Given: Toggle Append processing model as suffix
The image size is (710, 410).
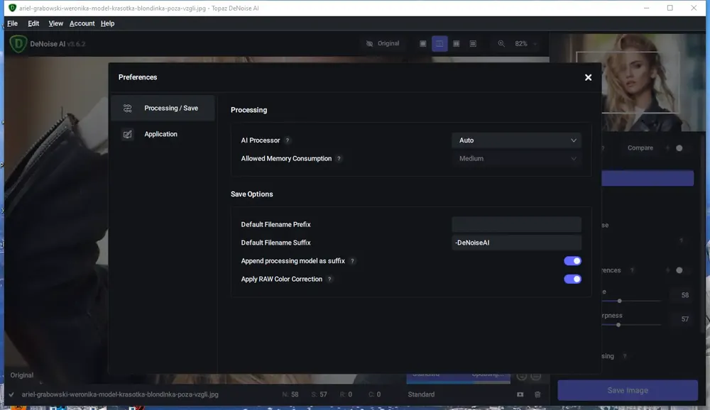Looking at the screenshot, I should point(572,260).
